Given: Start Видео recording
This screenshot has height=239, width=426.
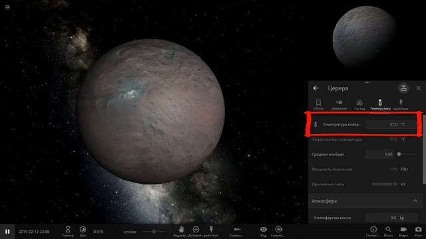Looking at the screenshot, I should tap(403, 232).
